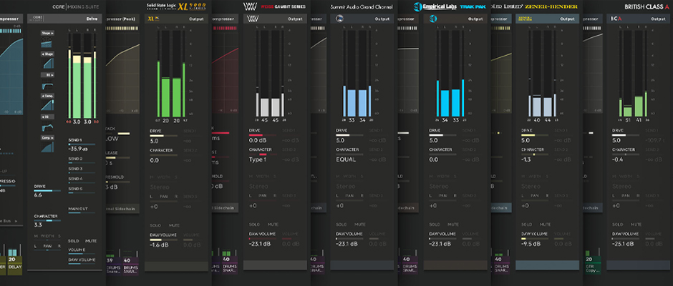Image resolution: width=673 pixels, height=286 pixels.
Task: Adjust DAW Volume slider in British Class A panel
Action: [626, 238]
